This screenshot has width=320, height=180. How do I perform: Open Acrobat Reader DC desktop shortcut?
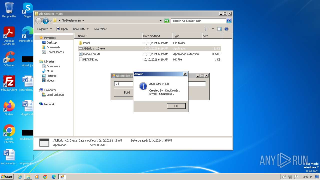pyautogui.click(x=9, y=36)
